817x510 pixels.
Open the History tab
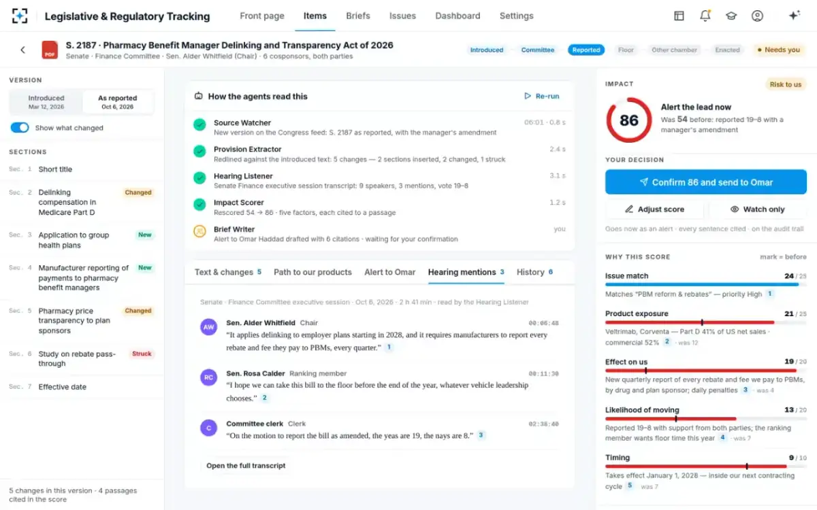point(535,272)
